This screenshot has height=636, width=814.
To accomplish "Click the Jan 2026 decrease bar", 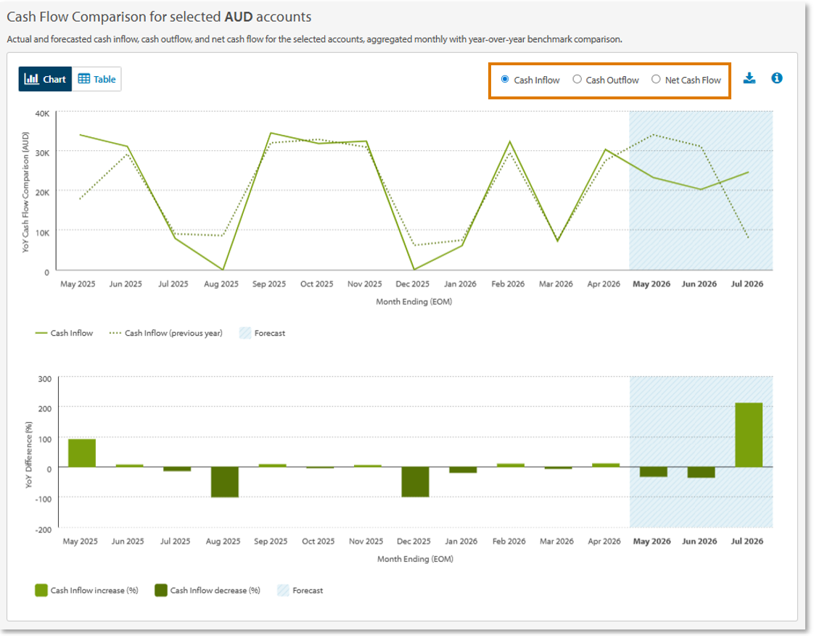I will pyautogui.click(x=463, y=469).
